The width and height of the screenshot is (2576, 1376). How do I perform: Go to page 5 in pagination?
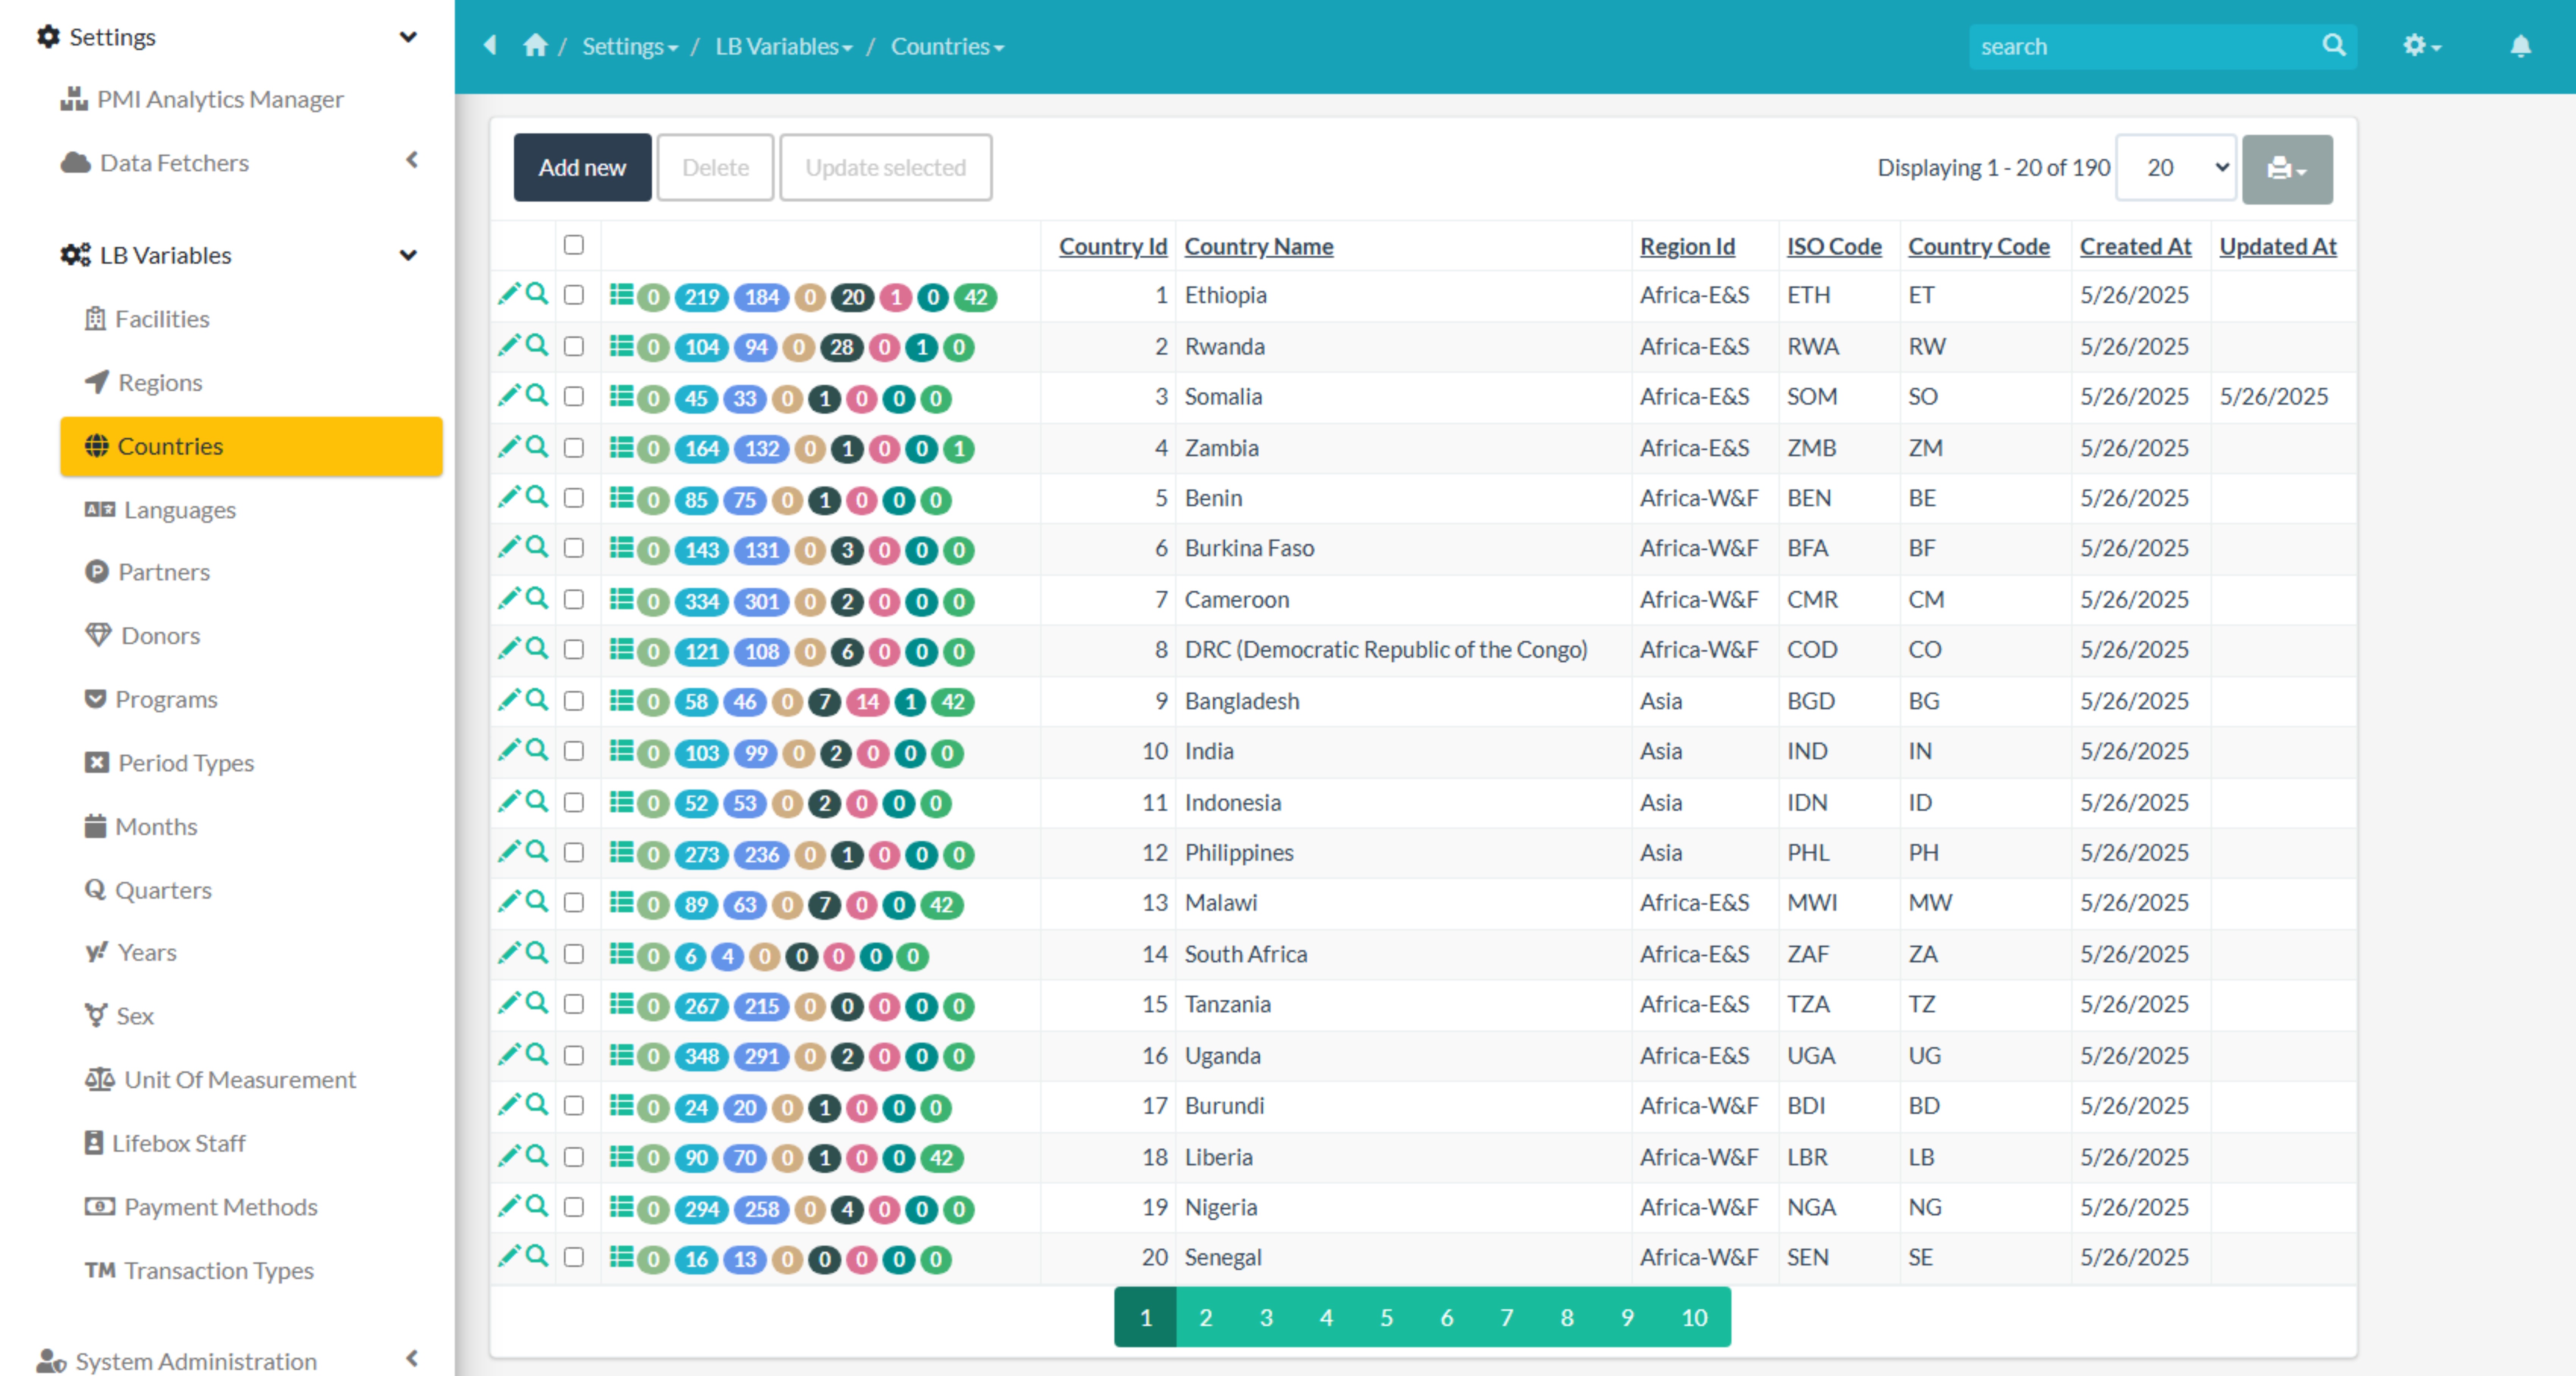click(1386, 1317)
